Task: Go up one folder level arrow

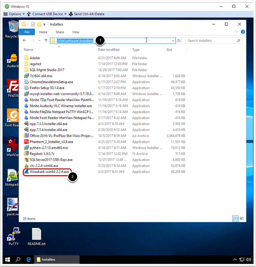Action: click(46, 40)
